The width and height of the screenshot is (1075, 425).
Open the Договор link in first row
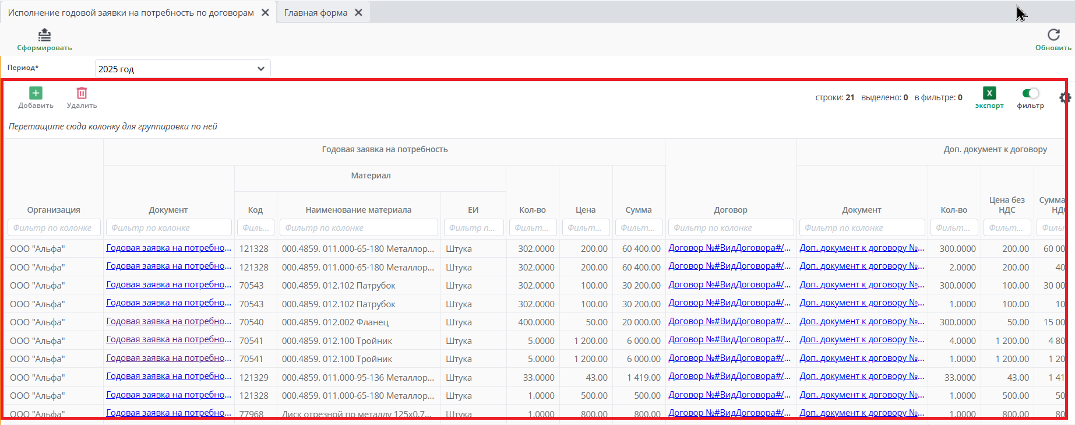coord(729,248)
